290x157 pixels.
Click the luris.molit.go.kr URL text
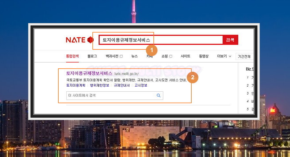click(126, 74)
